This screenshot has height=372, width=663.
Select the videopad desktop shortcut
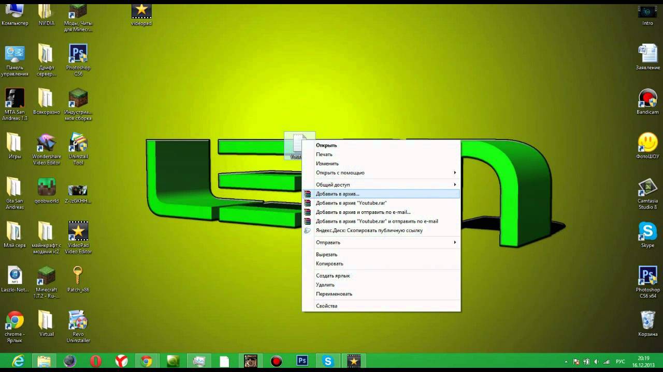click(141, 14)
